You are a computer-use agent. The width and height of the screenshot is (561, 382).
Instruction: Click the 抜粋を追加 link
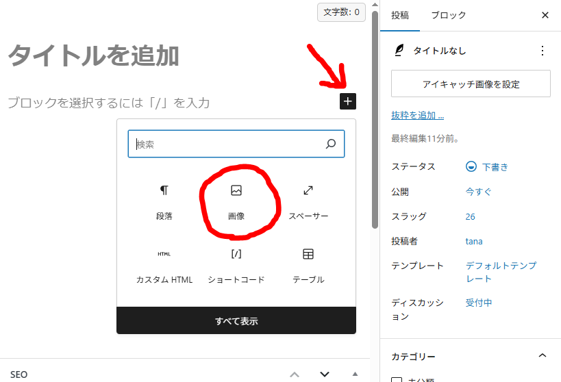click(417, 115)
